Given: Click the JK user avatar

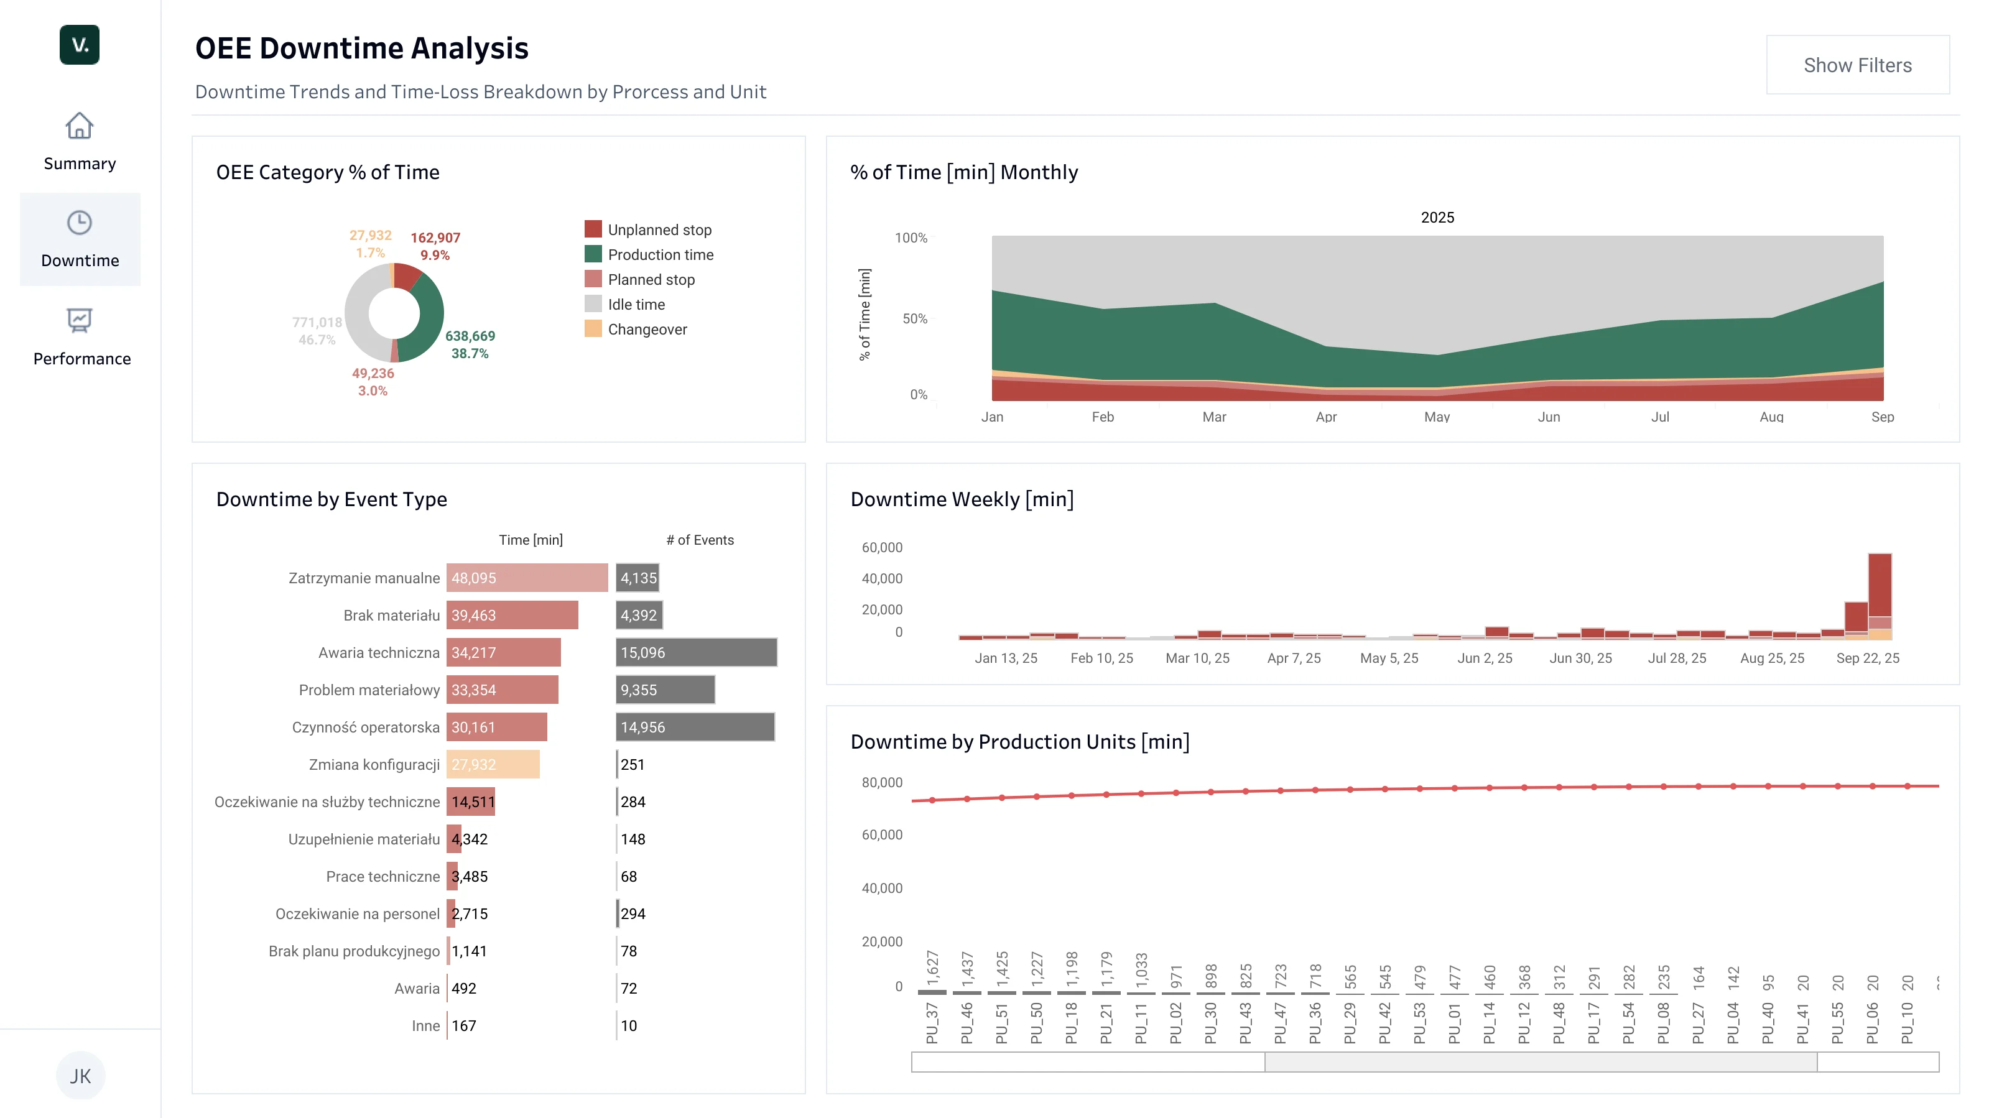Looking at the screenshot, I should [80, 1076].
